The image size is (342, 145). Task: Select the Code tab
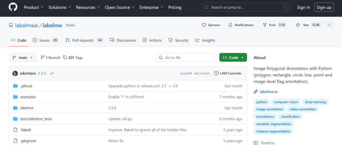(19, 40)
